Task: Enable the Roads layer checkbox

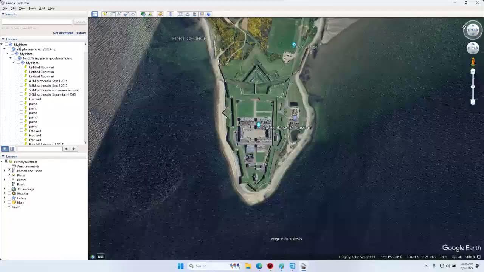Action: [9, 184]
